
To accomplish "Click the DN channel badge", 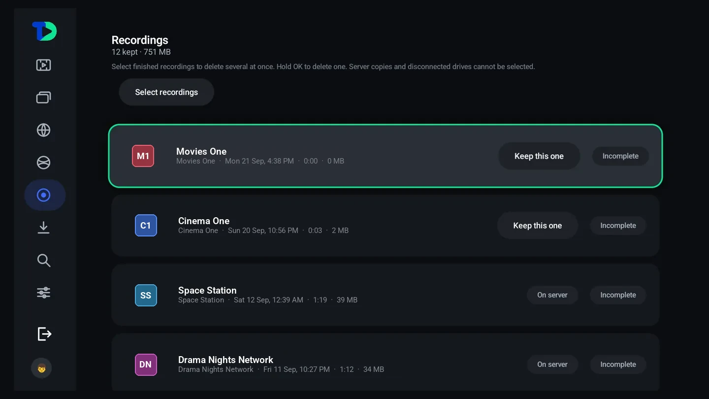I will (146, 365).
